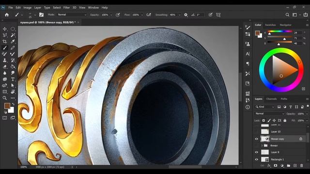Image resolution: width=310 pixels, height=174 pixels.
Task: Select the Paint Bucket tool
Action: [x=13, y=67]
